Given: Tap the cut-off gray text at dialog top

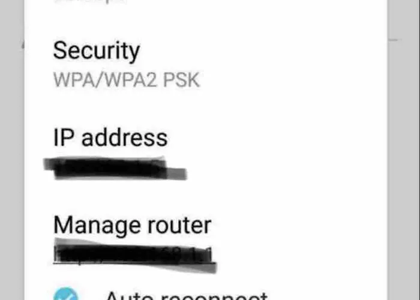Looking at the screenshot, I should (90, 2).
